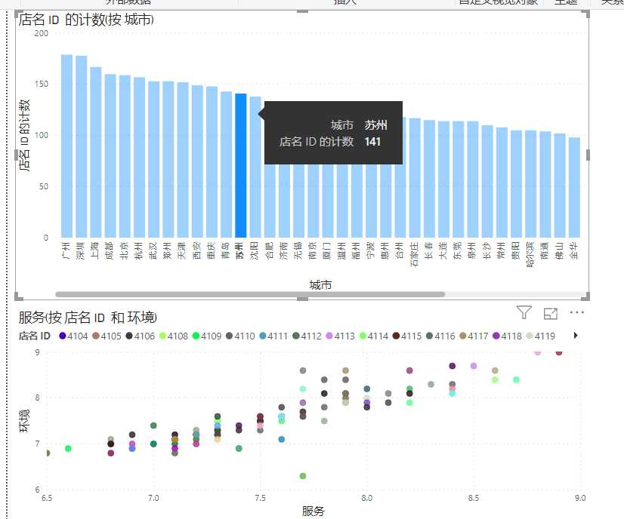The image size is (624, 519).
Task: Pick legend item 4110
Action: (x=240, y=336)
